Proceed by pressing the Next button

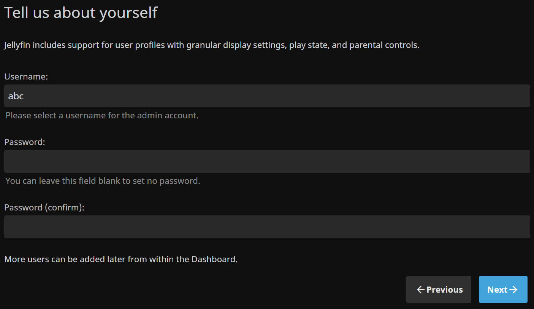click(x=503, y=290)
